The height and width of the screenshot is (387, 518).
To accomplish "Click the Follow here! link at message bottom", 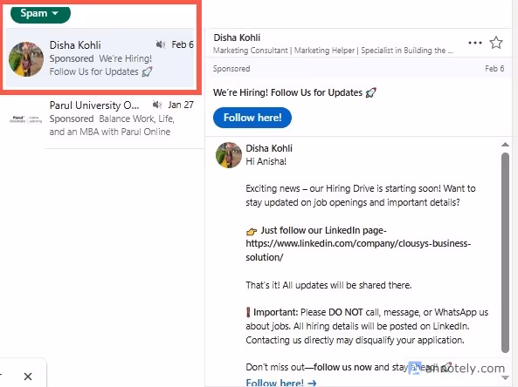I will point(280,383).
